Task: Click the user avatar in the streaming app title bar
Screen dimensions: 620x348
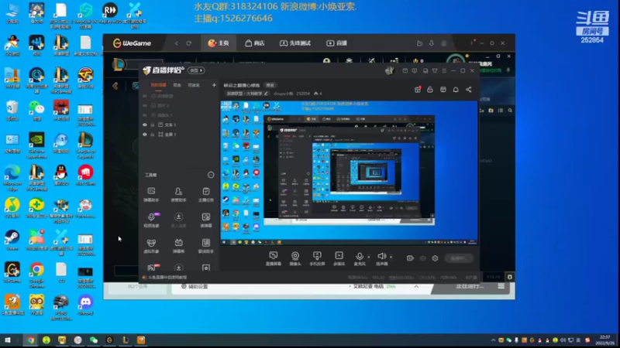Action: point(390,70)
